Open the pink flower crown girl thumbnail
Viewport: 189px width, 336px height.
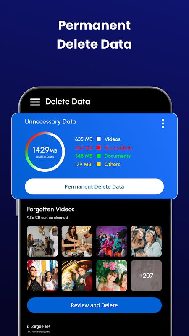(x=112, y=276)
